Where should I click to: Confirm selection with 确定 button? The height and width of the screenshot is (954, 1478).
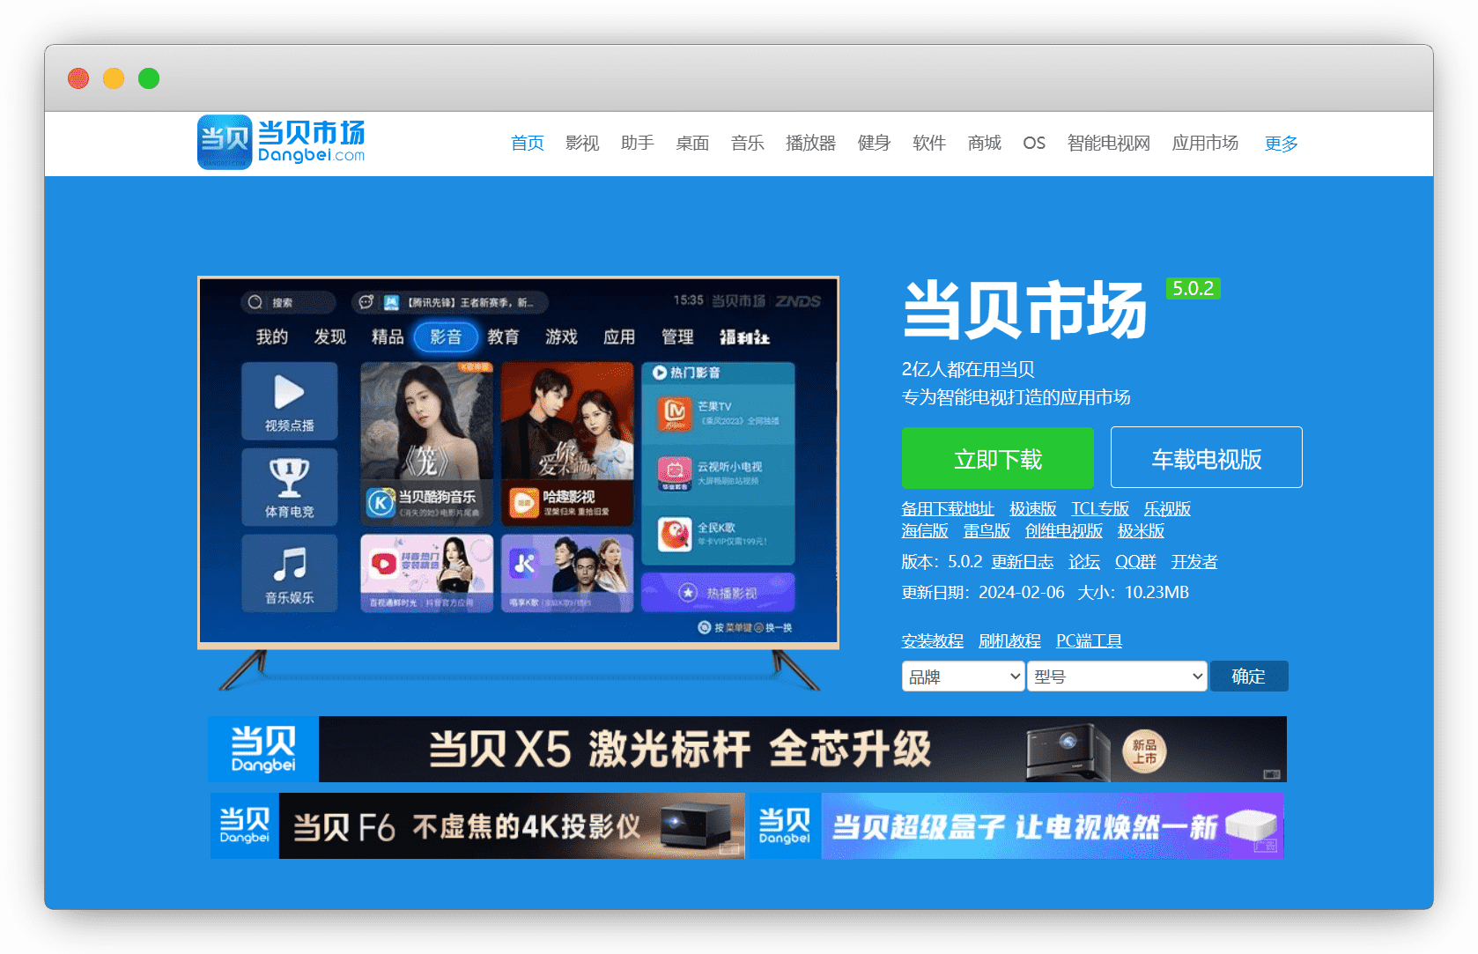1248,677
